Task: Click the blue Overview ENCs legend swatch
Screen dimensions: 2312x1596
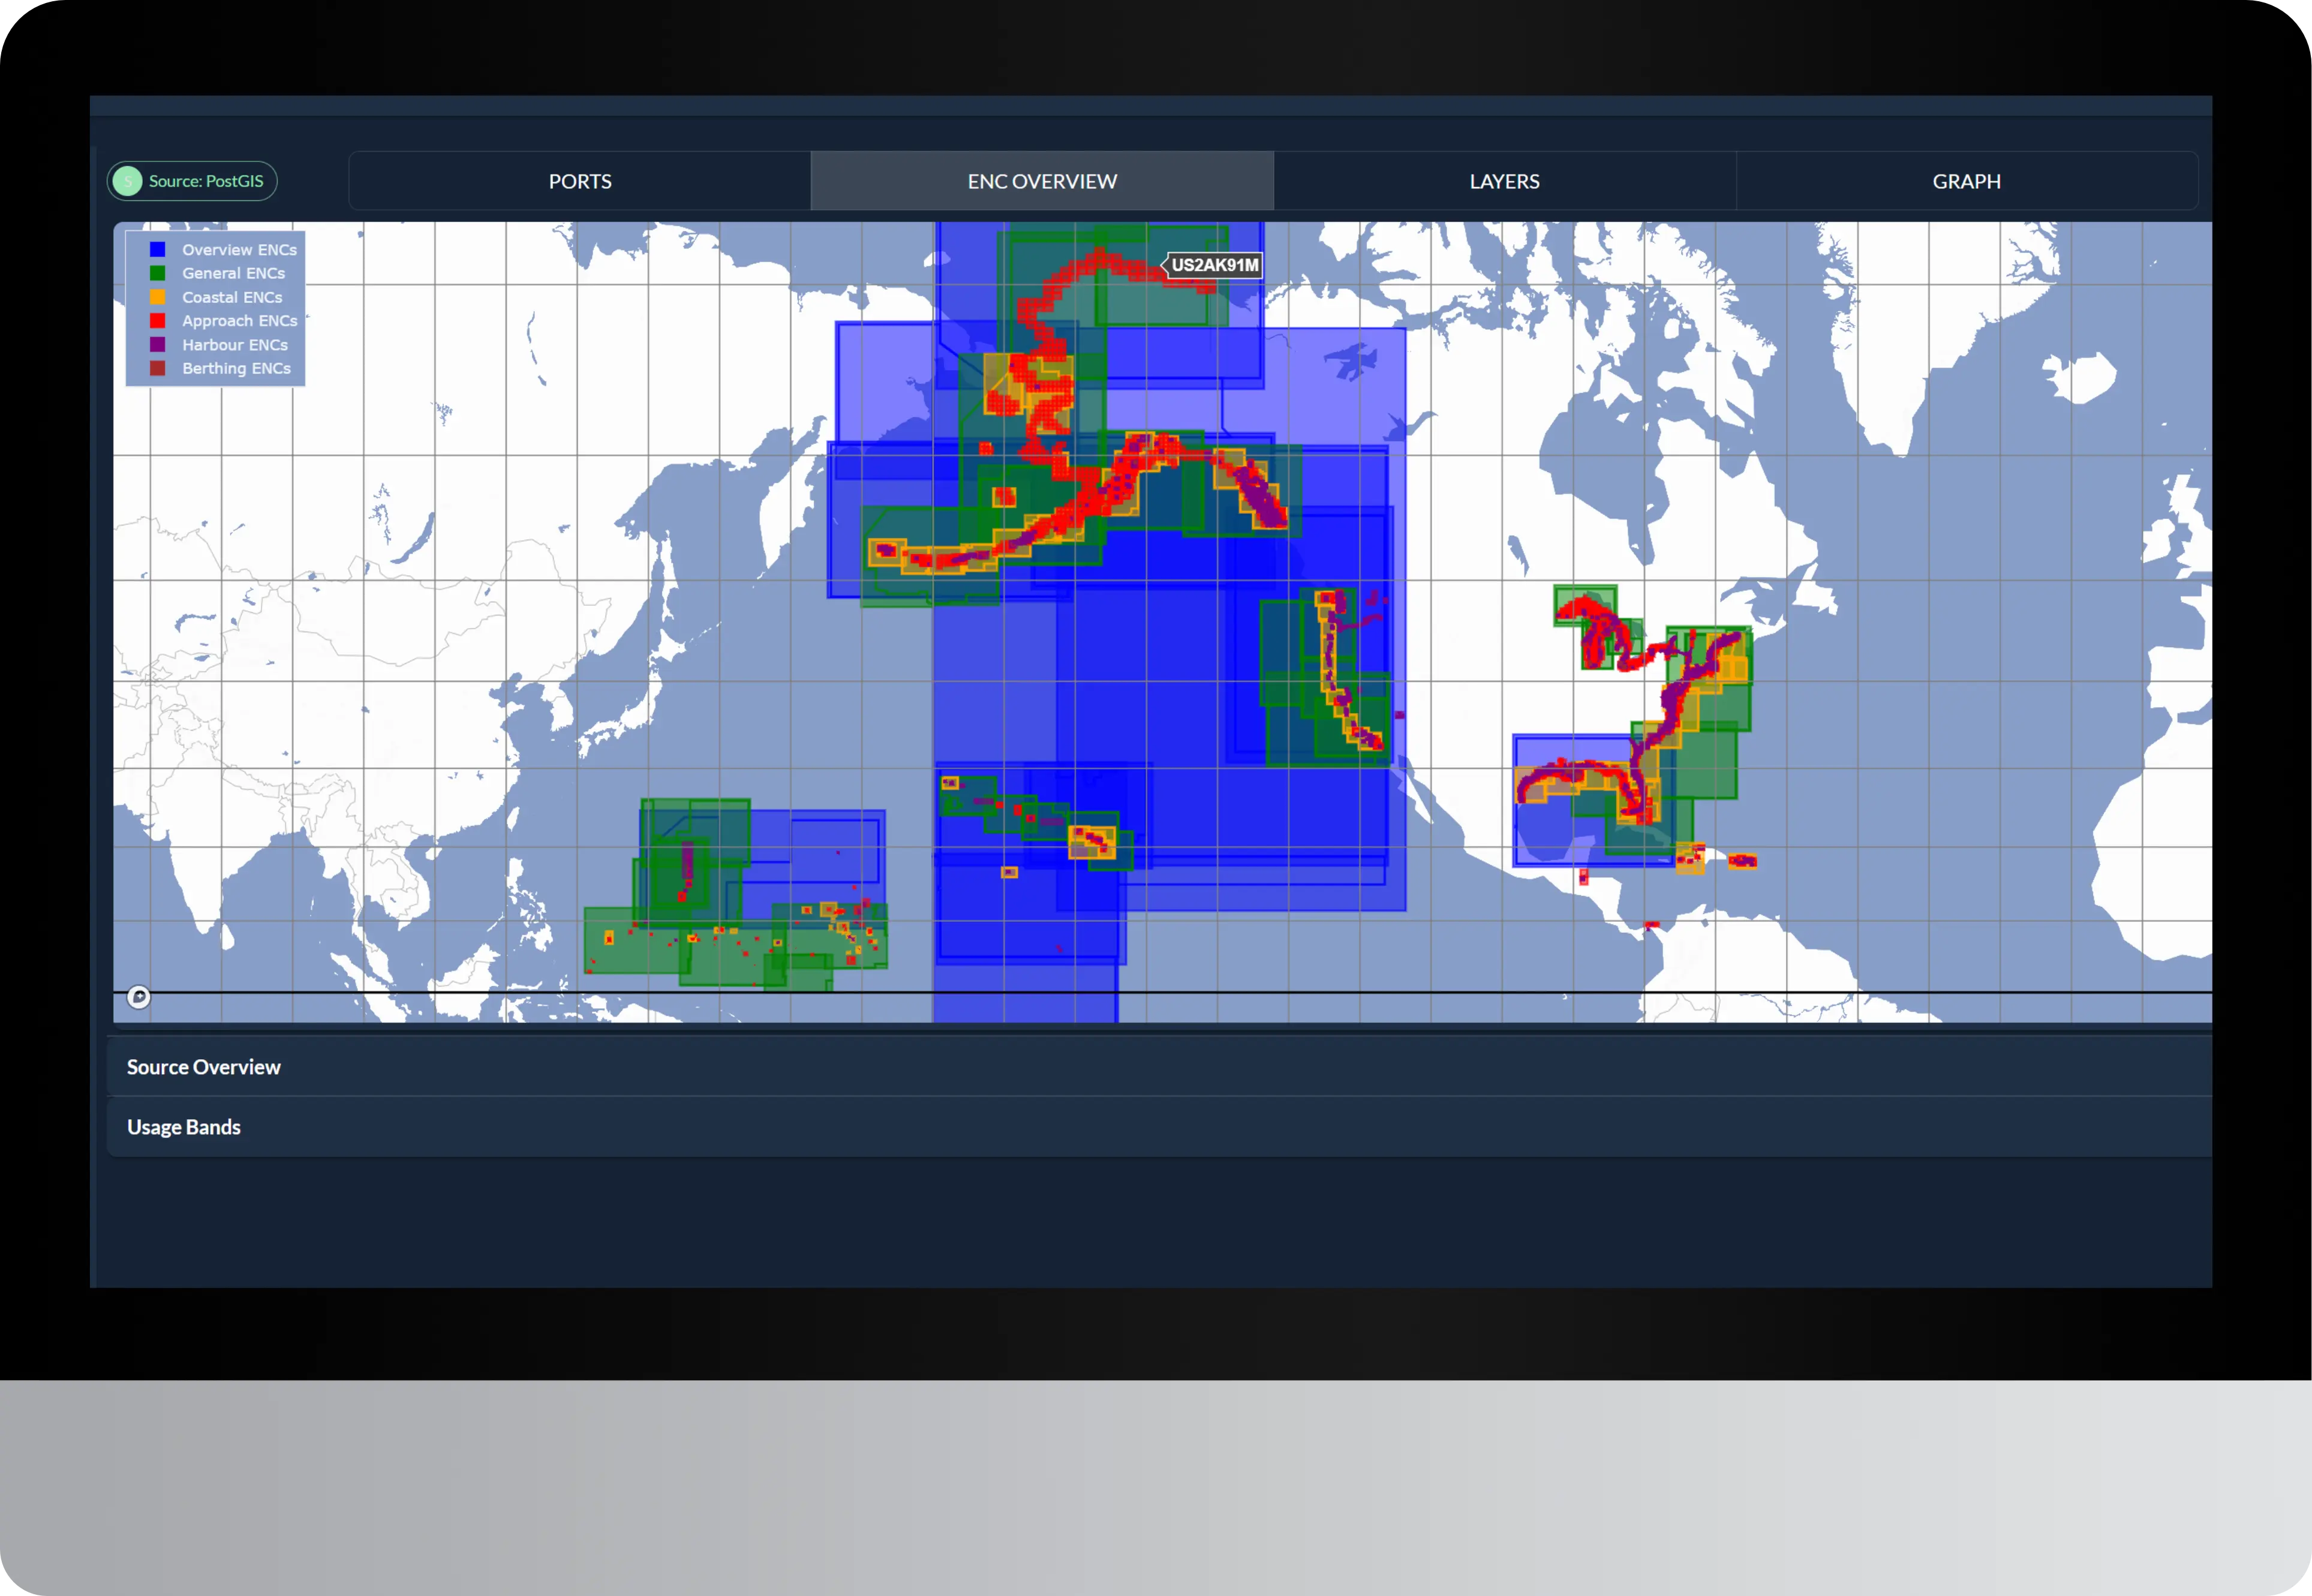Action: [157, 250]
